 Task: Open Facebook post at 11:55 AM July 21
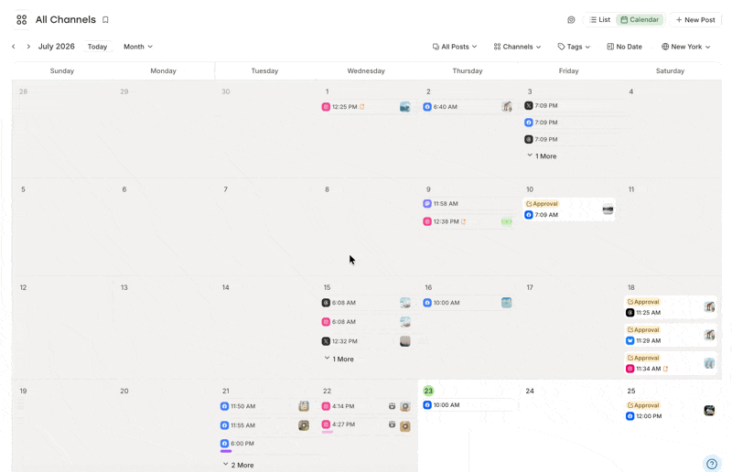265,425
